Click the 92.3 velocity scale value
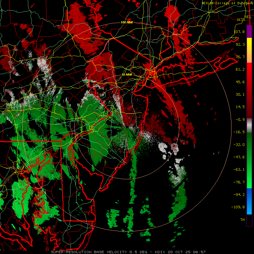254x254 pixels. pyautogui.click(x=240, y=44)
